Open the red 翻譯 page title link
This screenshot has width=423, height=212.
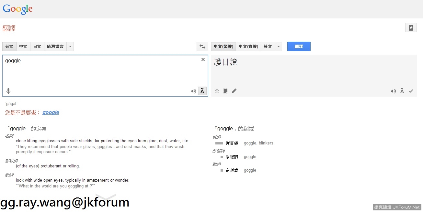[x=9, y=28]
